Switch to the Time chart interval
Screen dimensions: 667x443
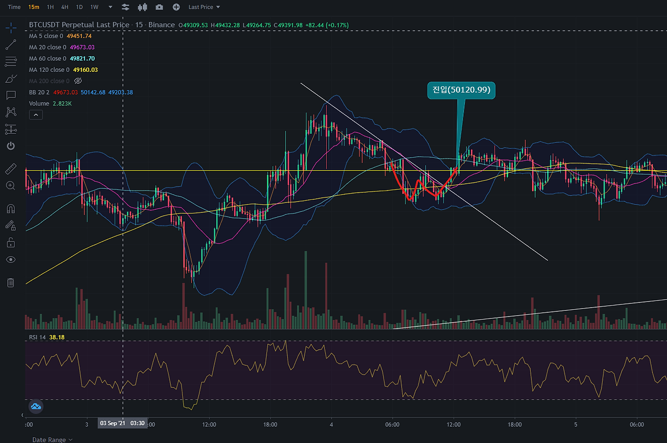(15, 7)
